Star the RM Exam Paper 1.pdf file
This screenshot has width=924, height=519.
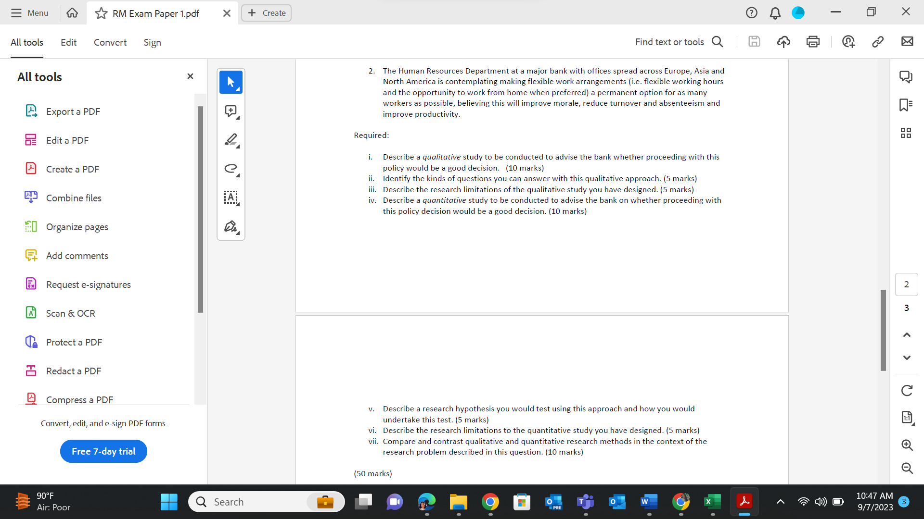tap(101, 13)
